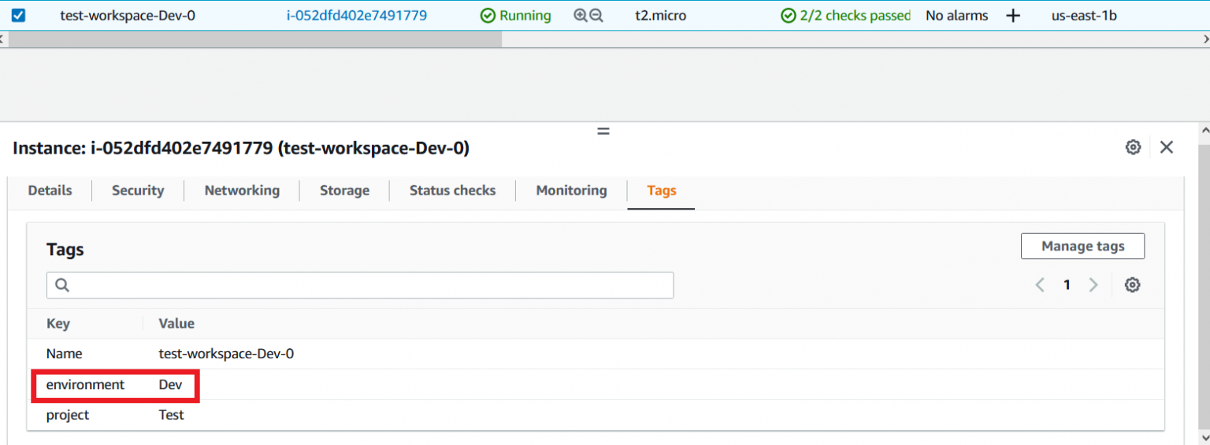Close the instance details panel
The height and width of the screenshot is (445, 1210).
(1167, 147)
